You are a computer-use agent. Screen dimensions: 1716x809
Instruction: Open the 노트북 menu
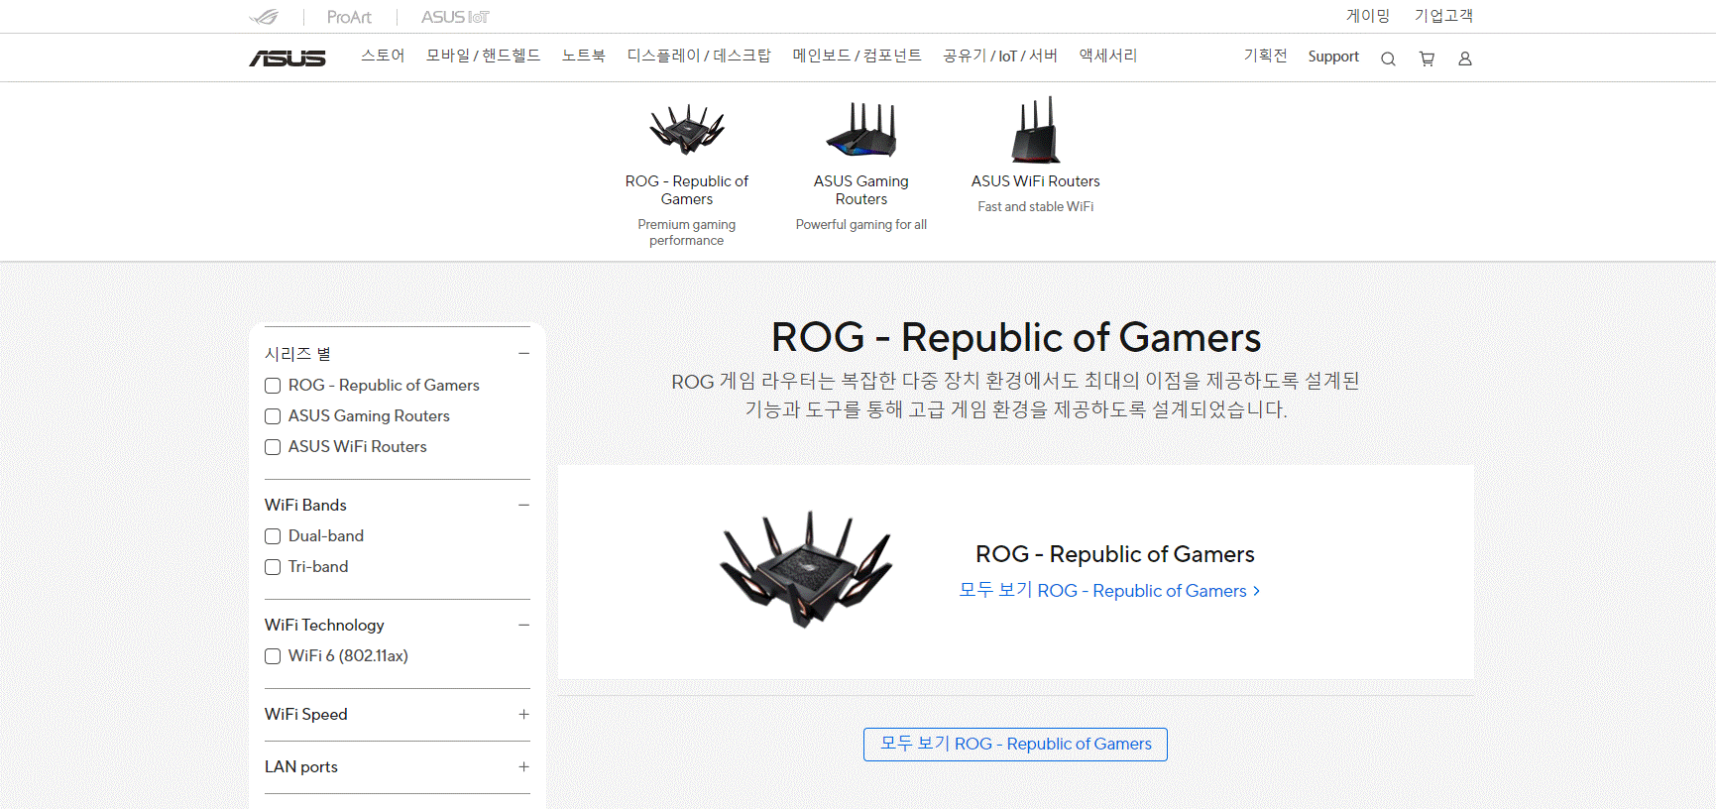[583, 56]
